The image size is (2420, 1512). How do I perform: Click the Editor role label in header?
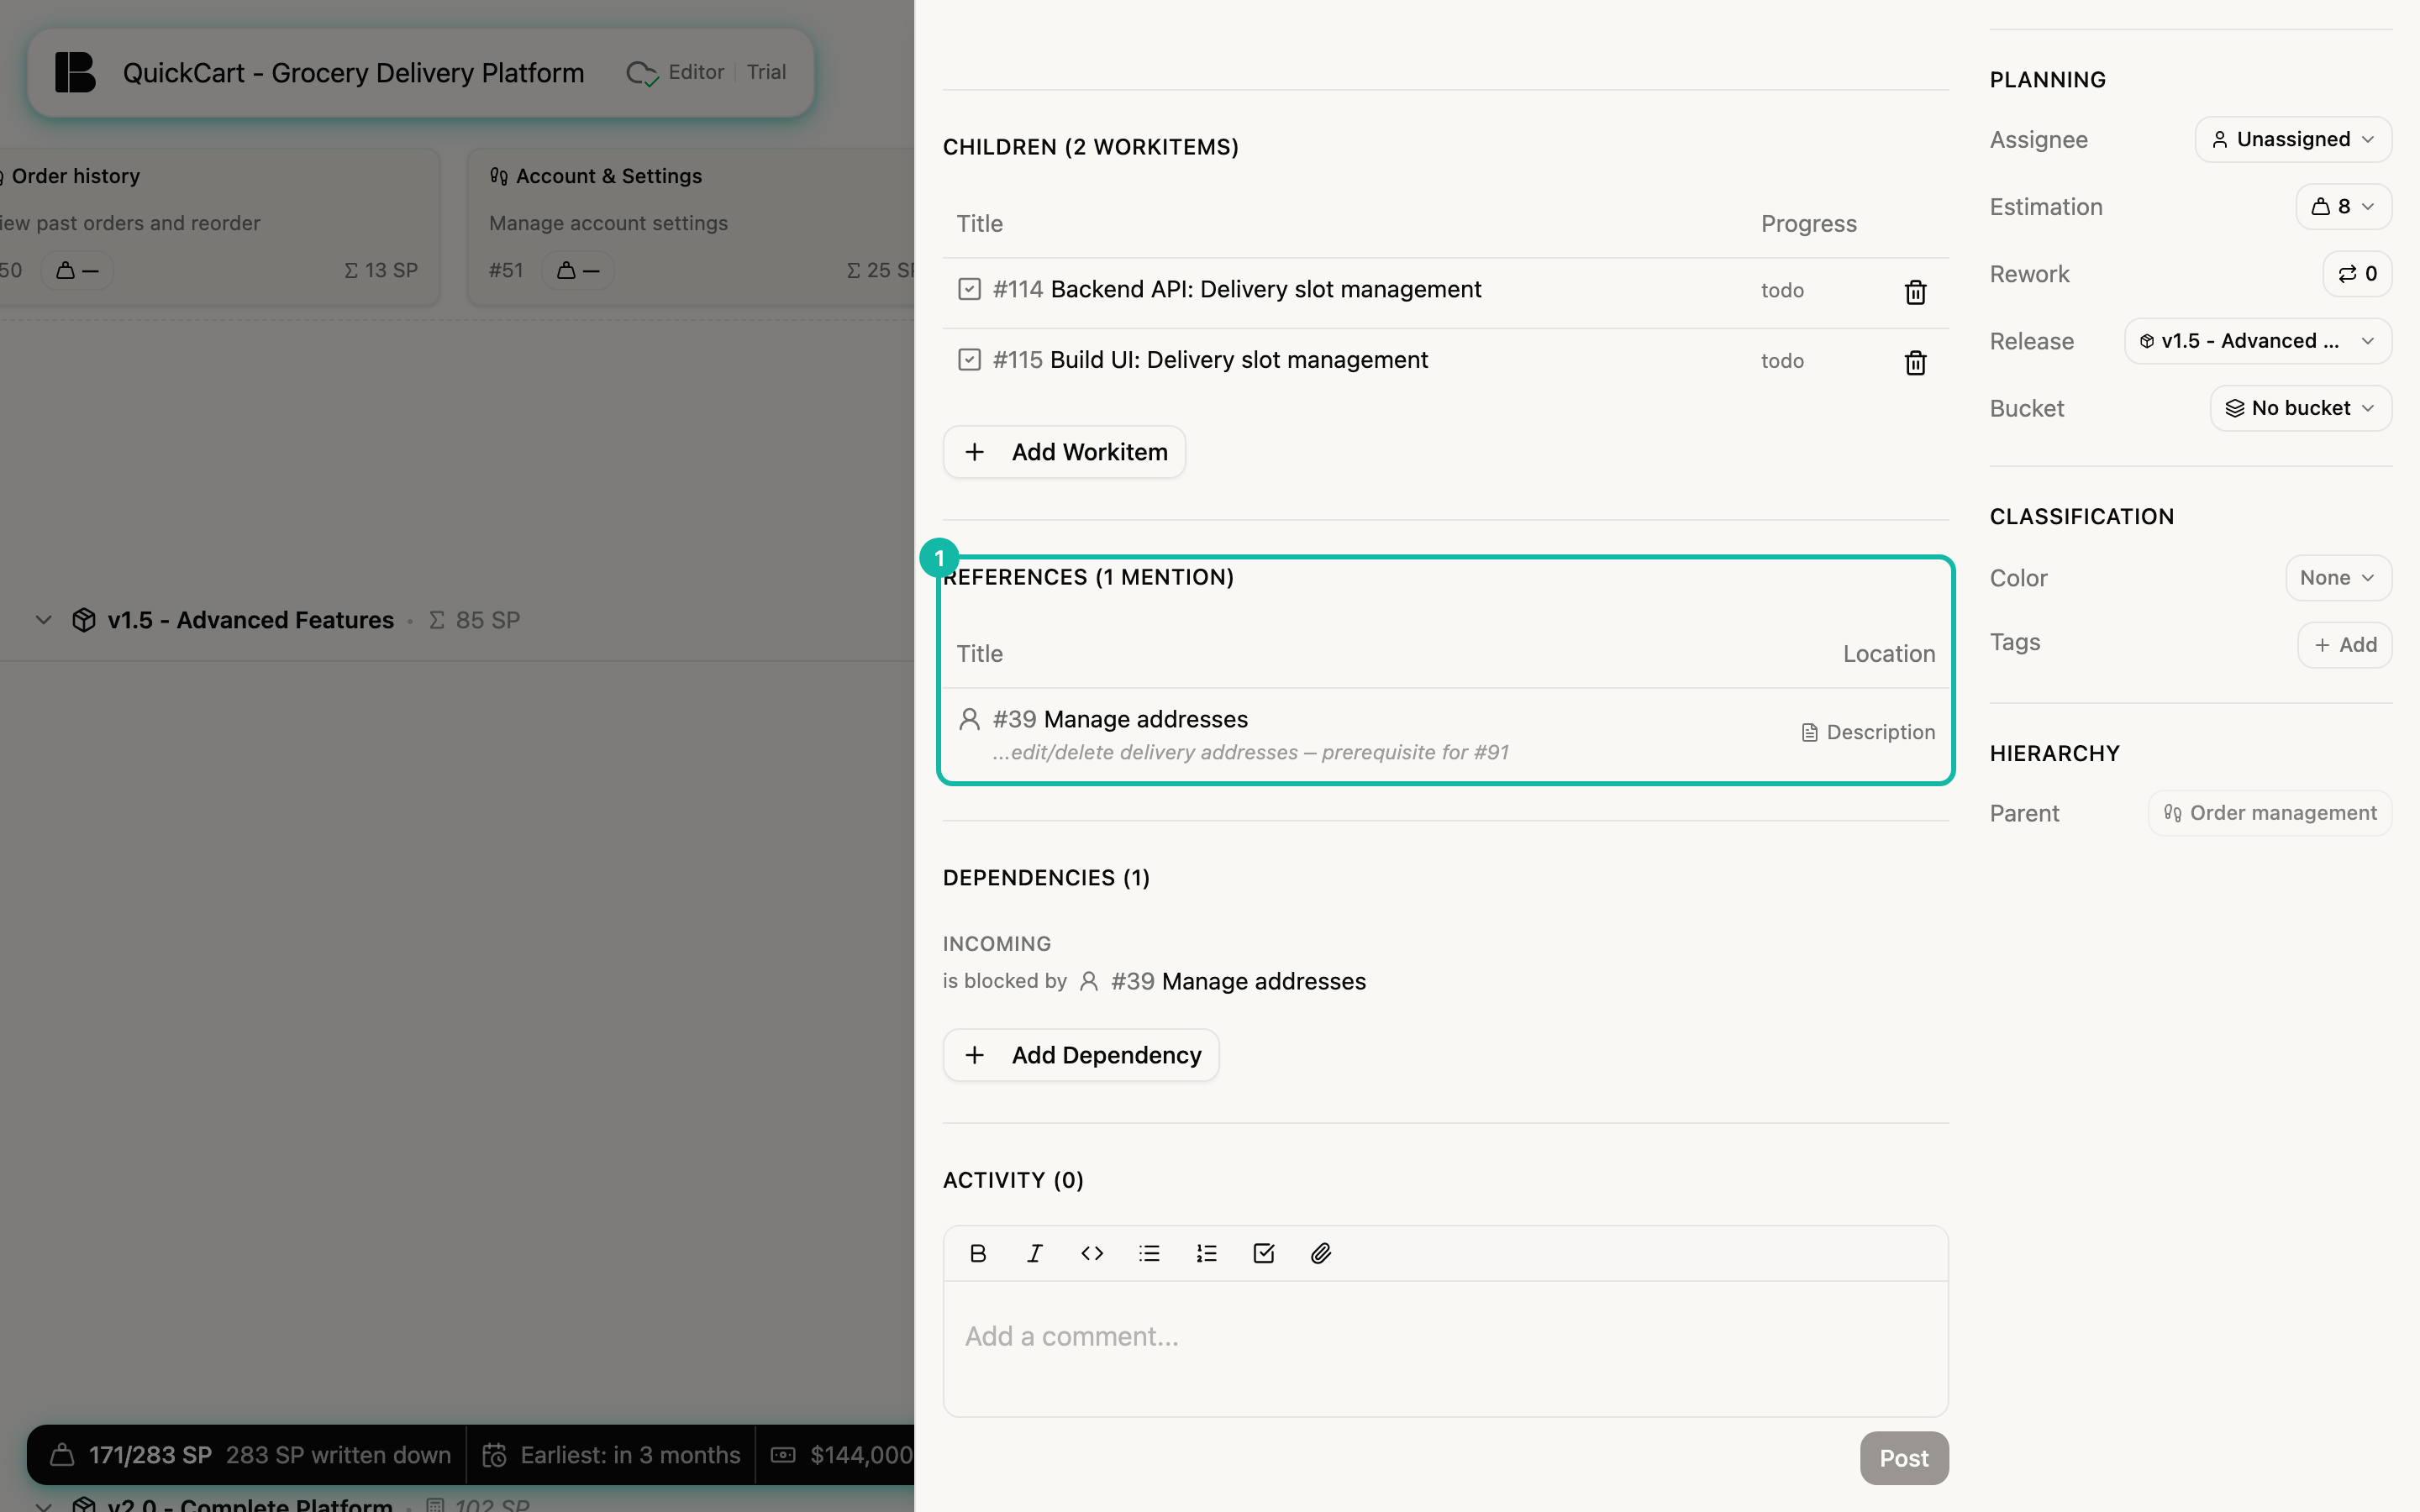[696, 72]
